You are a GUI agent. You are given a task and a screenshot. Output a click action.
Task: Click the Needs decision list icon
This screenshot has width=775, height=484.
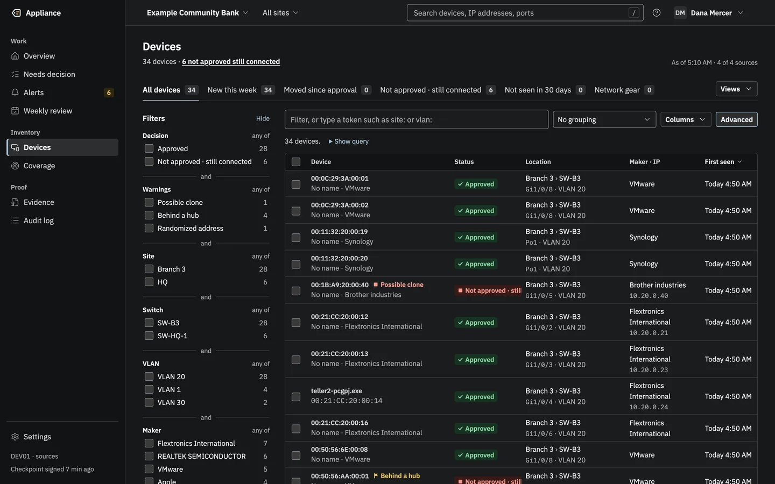15,74
